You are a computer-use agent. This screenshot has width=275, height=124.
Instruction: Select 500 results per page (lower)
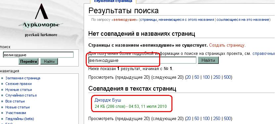tap(227, 119)
